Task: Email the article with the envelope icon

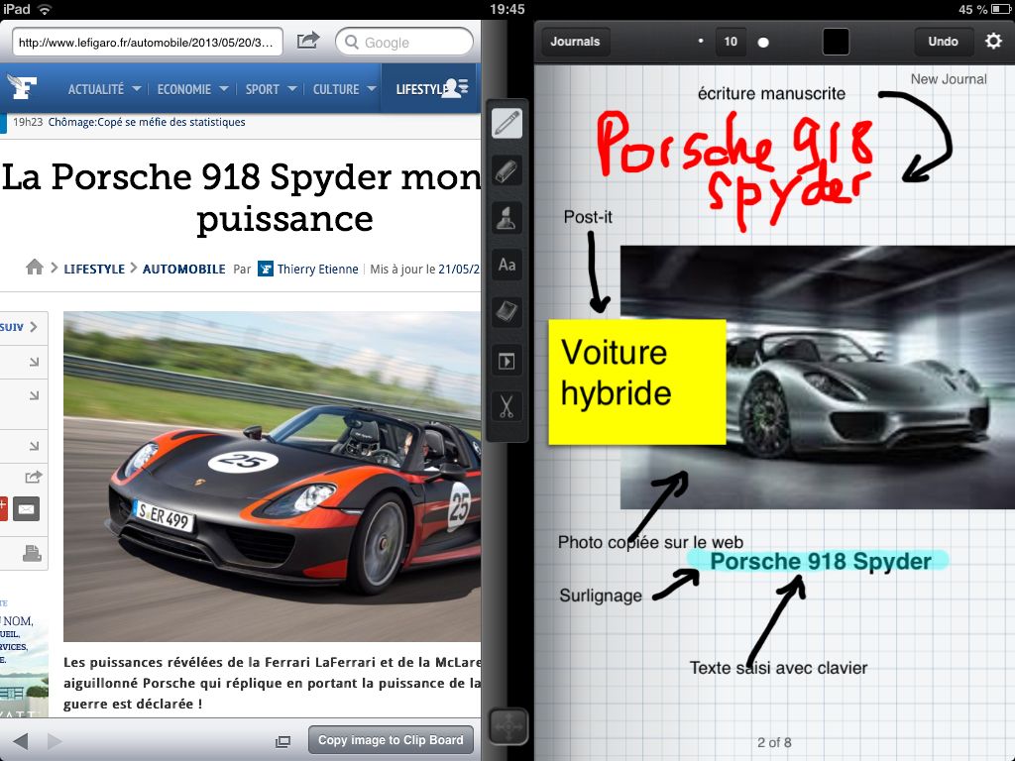Action: pyautogui.click(x=27, y=509)
